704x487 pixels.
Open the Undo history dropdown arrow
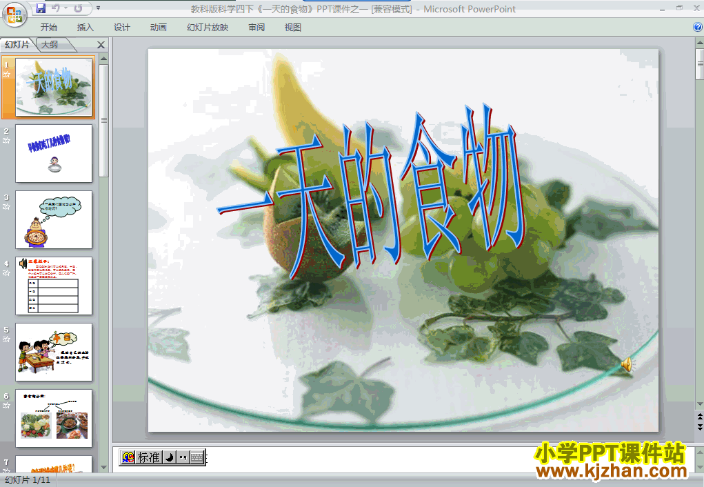click(x=66, y=8)
